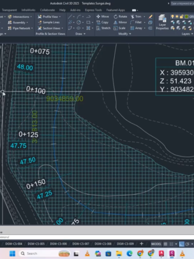Toggle layer lock padlock icon
194x259 pixels.
coord(181,16)
